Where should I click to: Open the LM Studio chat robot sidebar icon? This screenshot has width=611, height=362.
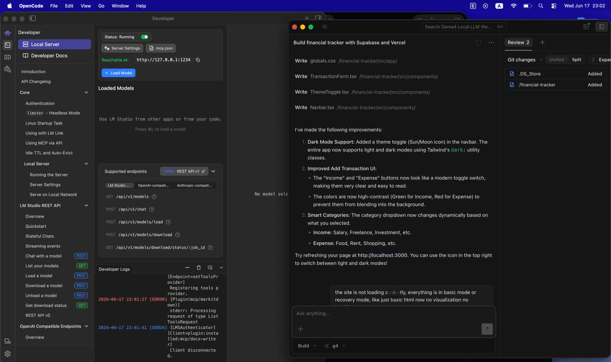coord(7,33)
